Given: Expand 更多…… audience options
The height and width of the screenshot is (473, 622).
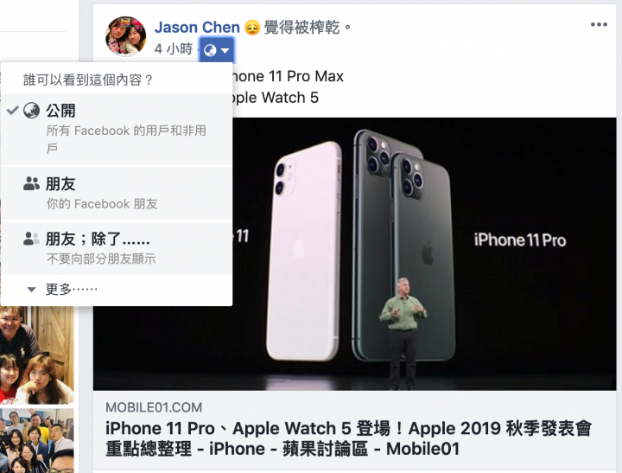Looking at the screenshot, I should pyautogui.click(x=117, y=289).
